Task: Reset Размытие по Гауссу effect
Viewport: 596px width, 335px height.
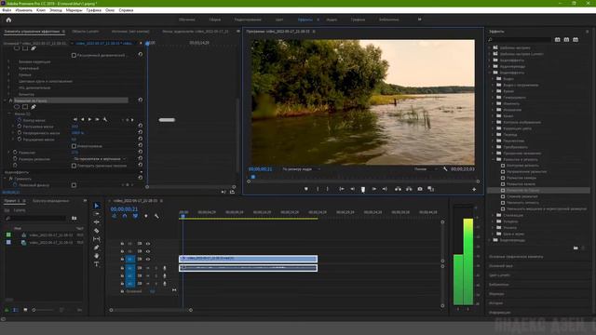Action: (x=141, y=100)
